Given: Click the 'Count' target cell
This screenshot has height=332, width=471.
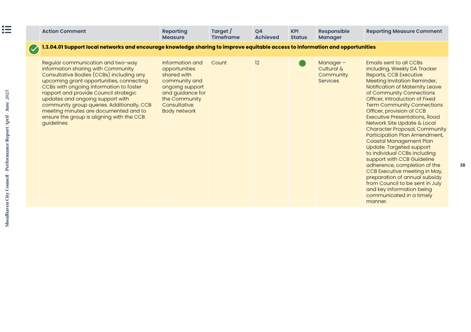Looking at the screenshot, I should point(219,63).
